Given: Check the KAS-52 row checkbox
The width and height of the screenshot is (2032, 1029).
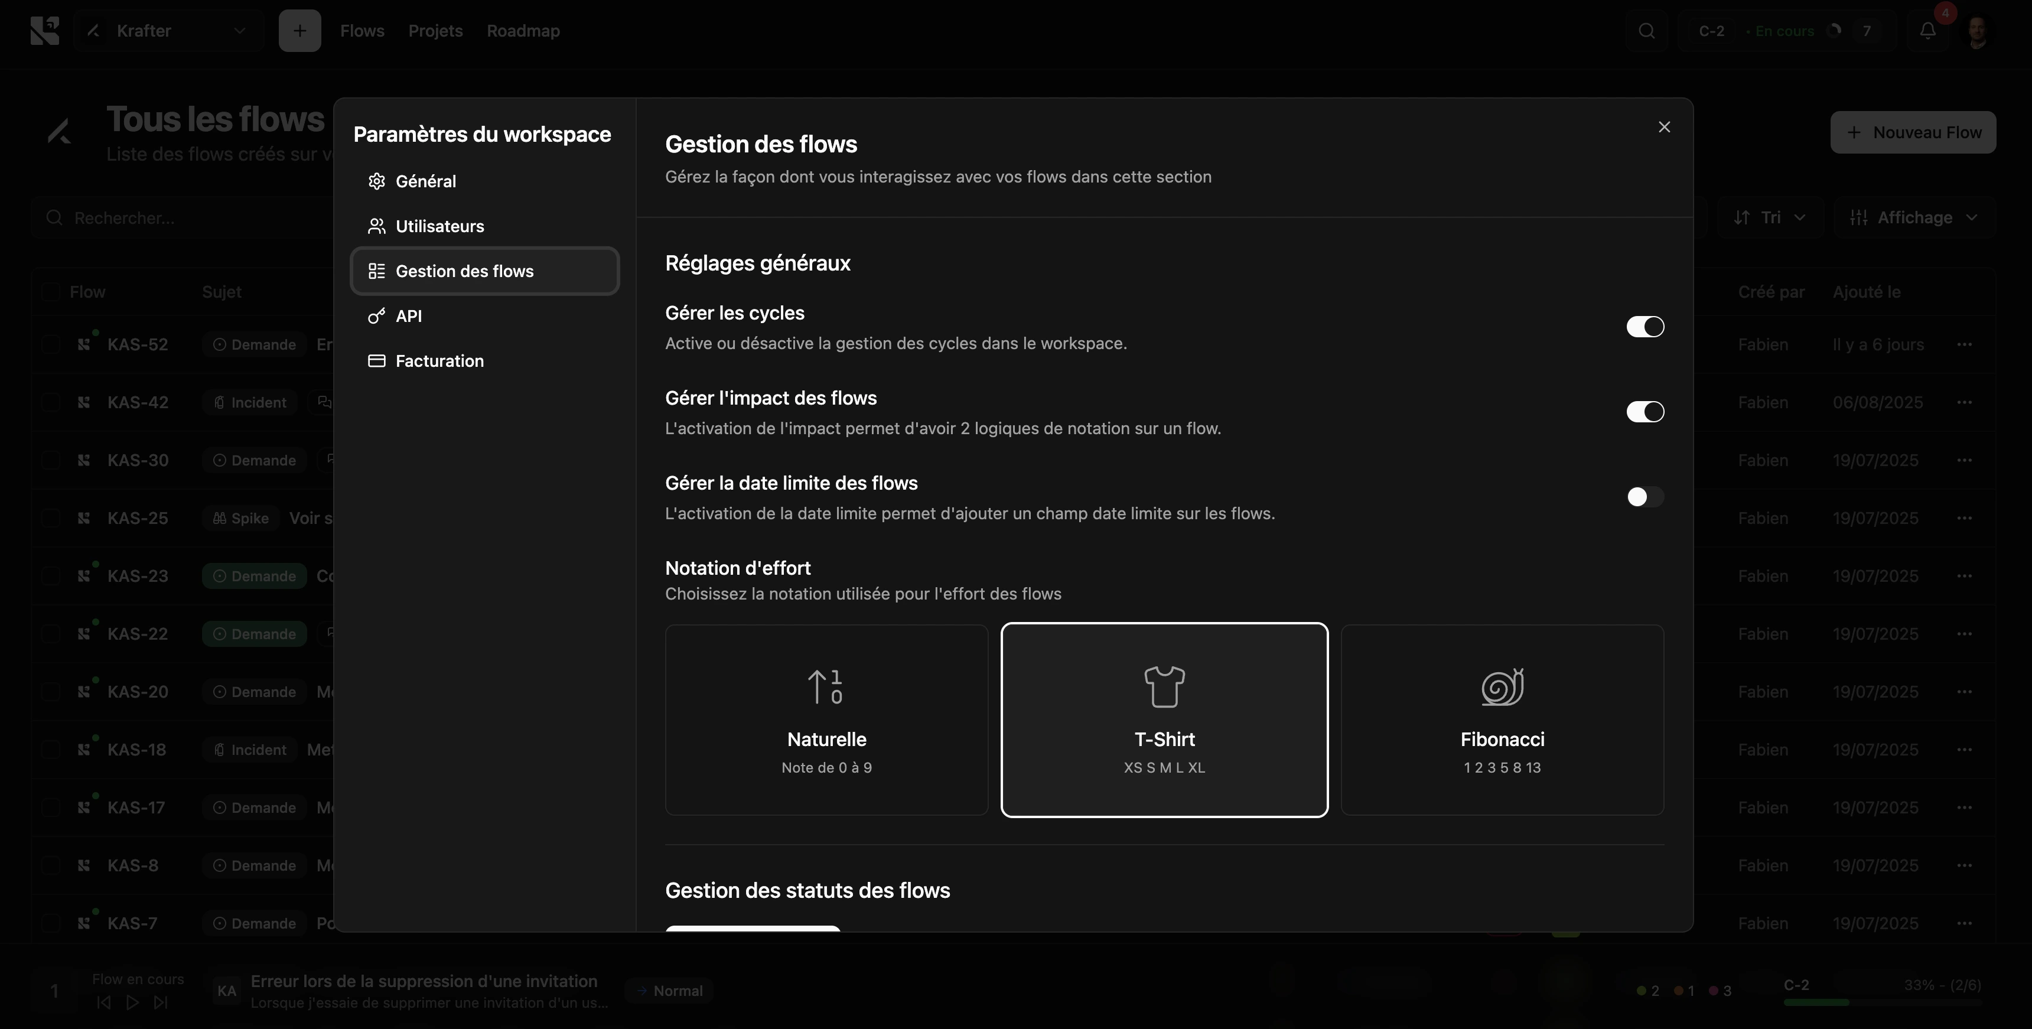Looking at the screenshot, I should tap(51, 345).
